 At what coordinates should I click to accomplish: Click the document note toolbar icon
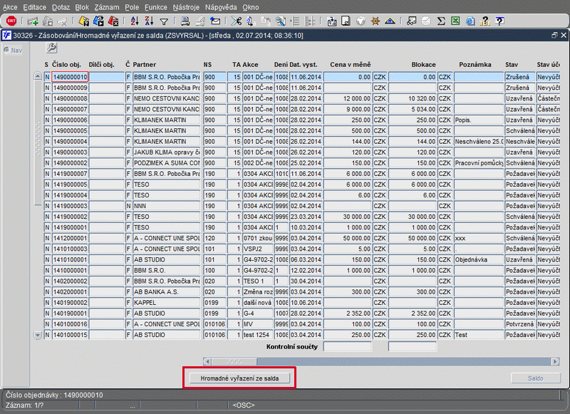346,21
